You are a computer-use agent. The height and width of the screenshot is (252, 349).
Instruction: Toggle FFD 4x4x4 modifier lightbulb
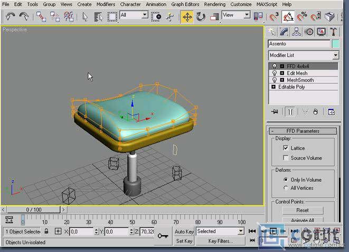(x=275, y=66)
